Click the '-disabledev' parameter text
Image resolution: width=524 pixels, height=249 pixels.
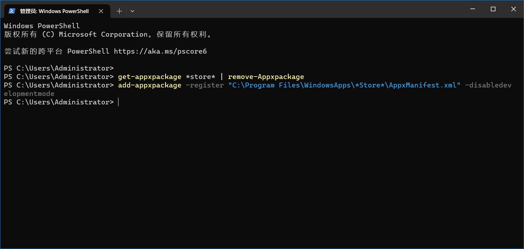point(488,85)
